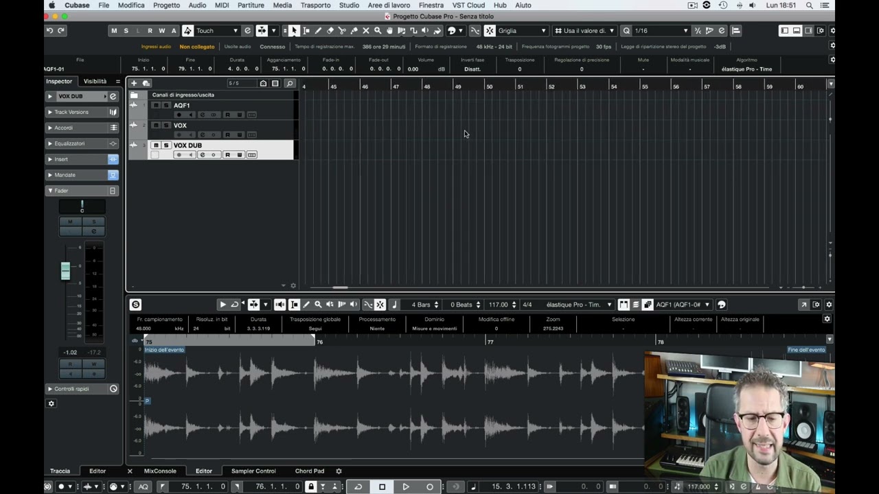Toggle Snap button next to Griglia
The width and height of the screenshot is (879, 494).
[490, 30]
